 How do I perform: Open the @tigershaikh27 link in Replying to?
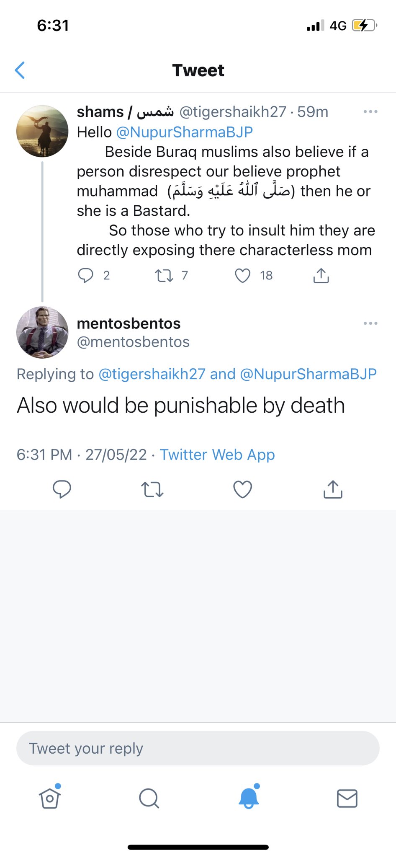[x=152, y=374]
